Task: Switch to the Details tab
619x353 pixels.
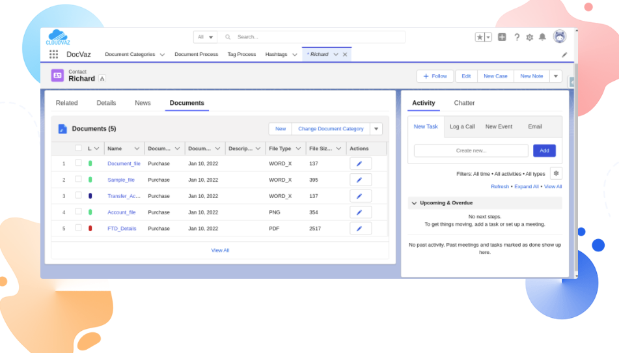Action: [106, 103]
